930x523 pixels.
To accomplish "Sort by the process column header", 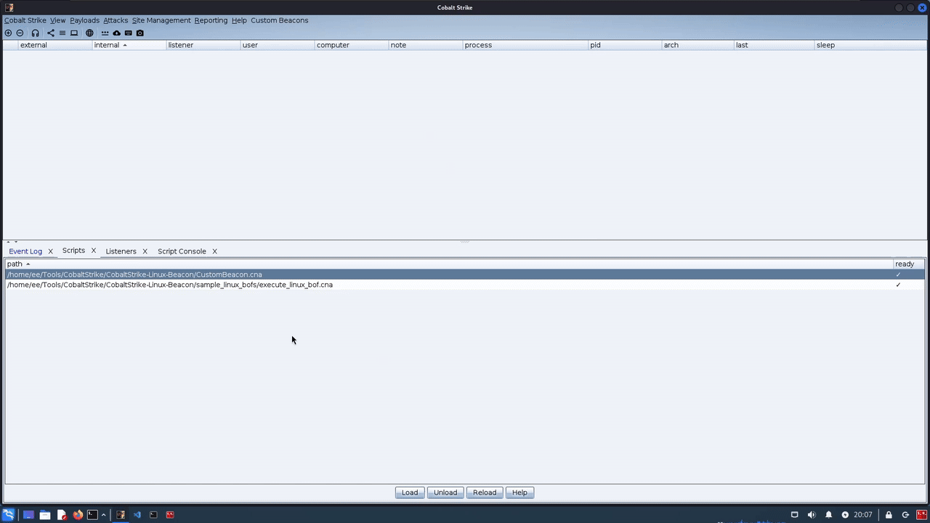I will pyautogui.click(x=526, y=45).
